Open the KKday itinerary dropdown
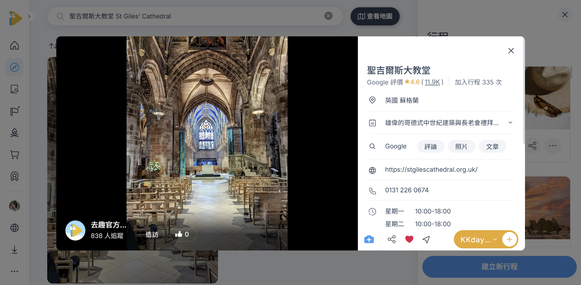This screenshot has height=285, width=581. click(x=478, y=240)
